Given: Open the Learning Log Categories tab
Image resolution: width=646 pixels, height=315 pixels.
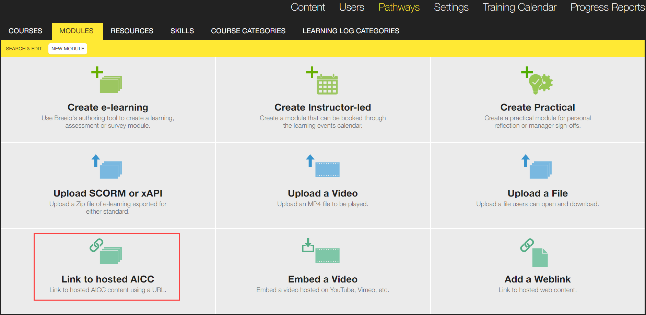Looking at the screenshot, I should (x=351, y=31).
